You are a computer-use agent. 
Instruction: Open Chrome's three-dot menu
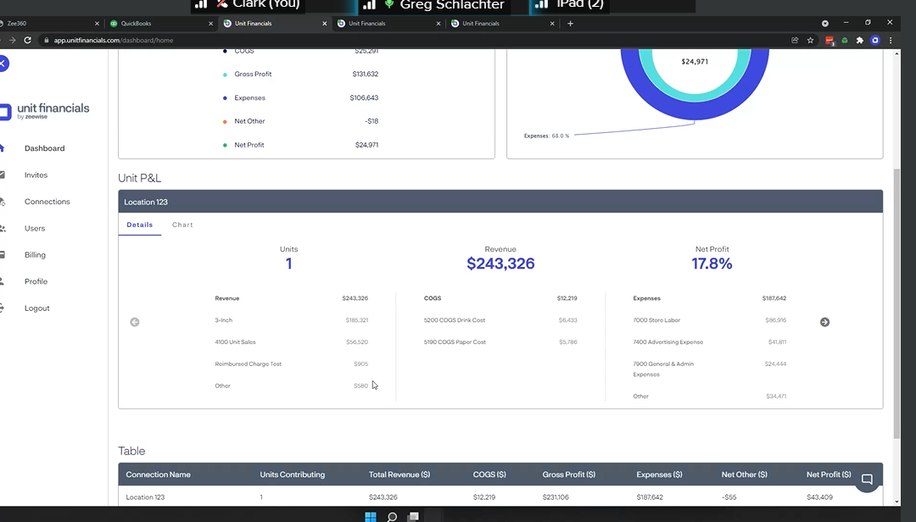891,40
